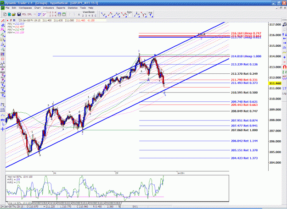Click the 209.443 Ret 0.663 level label
The image size is (287, 209).
click(244, 104)
